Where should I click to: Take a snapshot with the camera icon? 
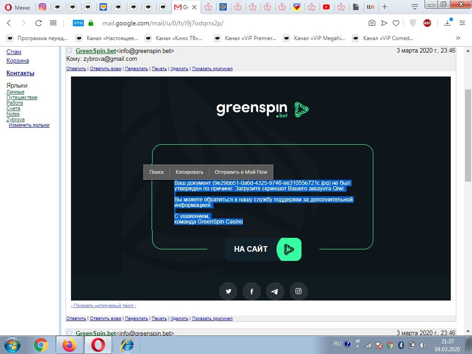click(x=372, y=23)
